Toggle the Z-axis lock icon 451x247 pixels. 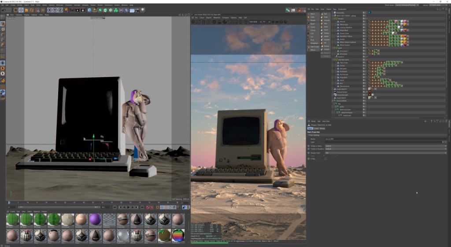click(x=60, y=10)
